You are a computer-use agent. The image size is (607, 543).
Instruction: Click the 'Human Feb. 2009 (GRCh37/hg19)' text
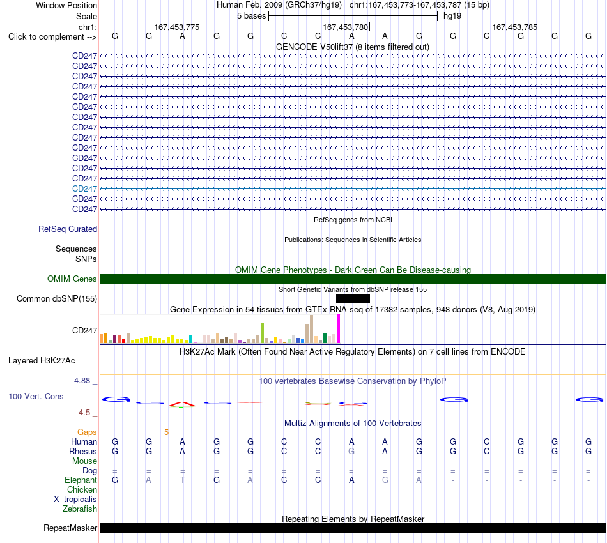click(x=279, y=5)
